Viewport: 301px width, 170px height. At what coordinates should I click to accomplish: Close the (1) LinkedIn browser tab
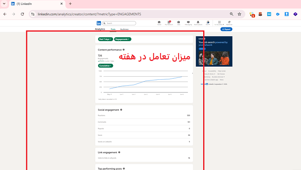(61, 4)
